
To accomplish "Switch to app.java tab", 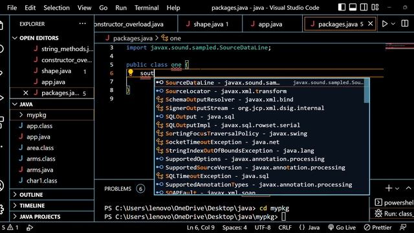I will click(272, 24).
